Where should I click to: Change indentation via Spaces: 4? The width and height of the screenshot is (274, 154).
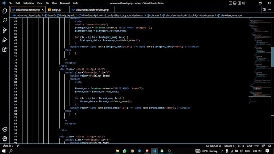[229, 146]
